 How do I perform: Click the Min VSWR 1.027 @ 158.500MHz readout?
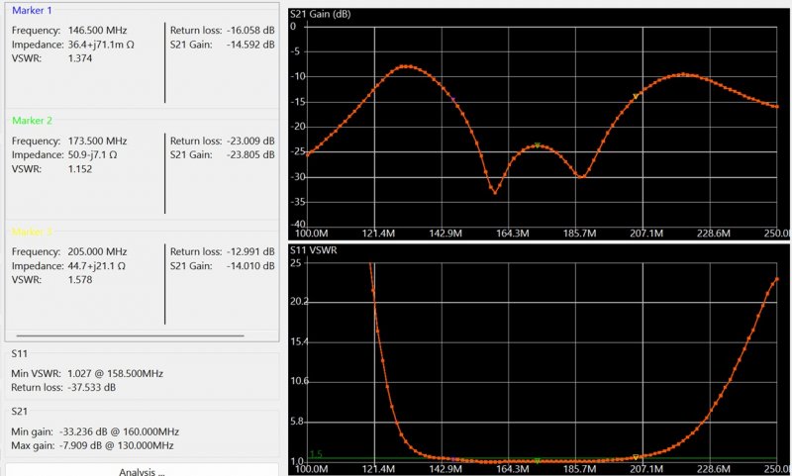[87, 373]
